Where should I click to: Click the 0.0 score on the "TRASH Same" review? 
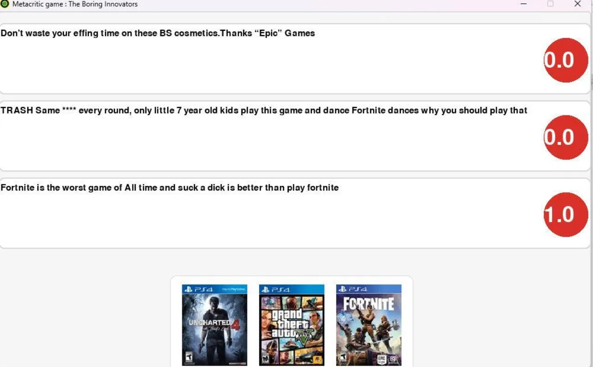(566, 138)
